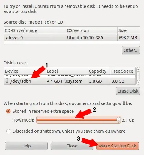Screen dimensions: 144x155
Task: Click the USB drive icon beside /dev/sdb1
Action: [x=7, y=81]
